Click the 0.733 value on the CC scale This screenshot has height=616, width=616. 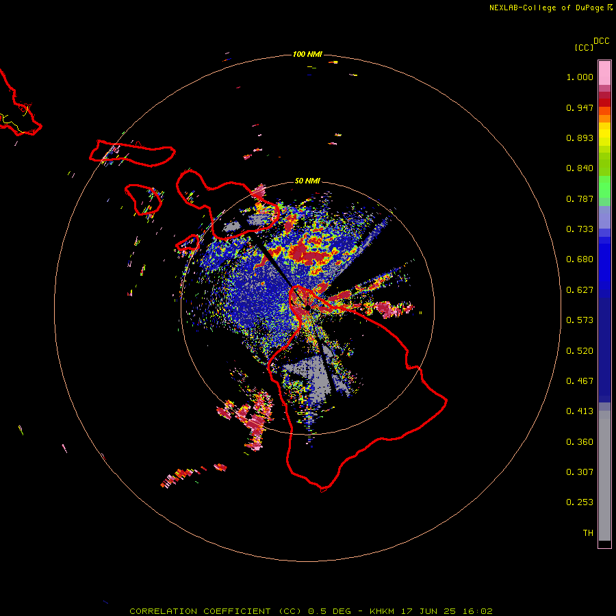[580, 229]
